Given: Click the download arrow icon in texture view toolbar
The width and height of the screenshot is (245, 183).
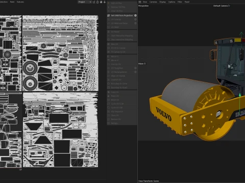Looking at the screenshot, I should 105,2.
